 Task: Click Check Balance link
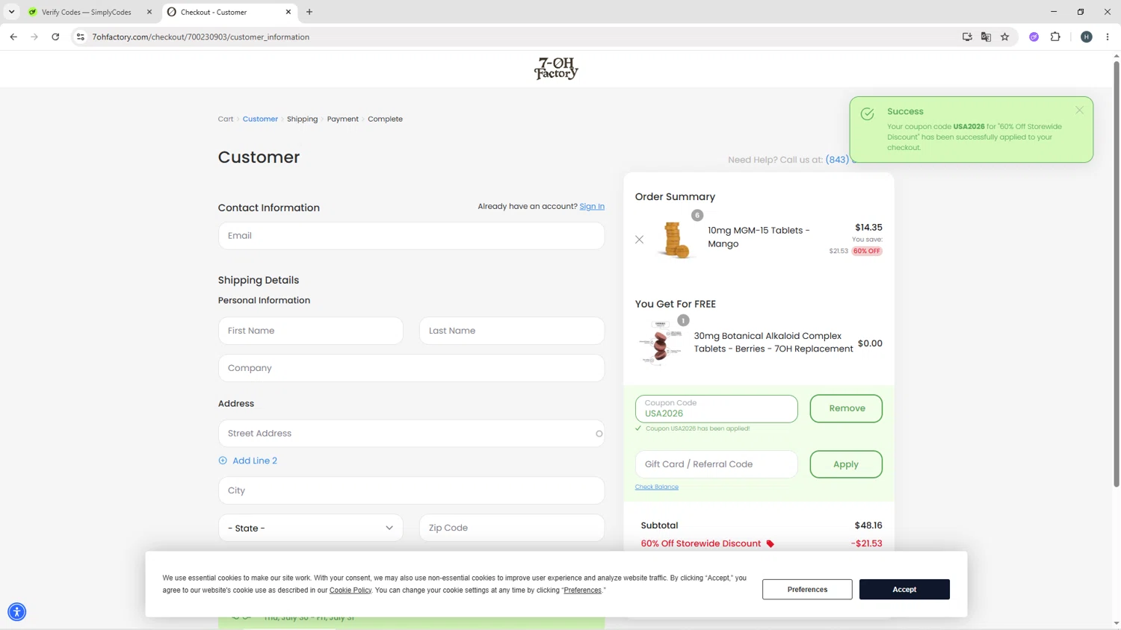pos(657,487)
